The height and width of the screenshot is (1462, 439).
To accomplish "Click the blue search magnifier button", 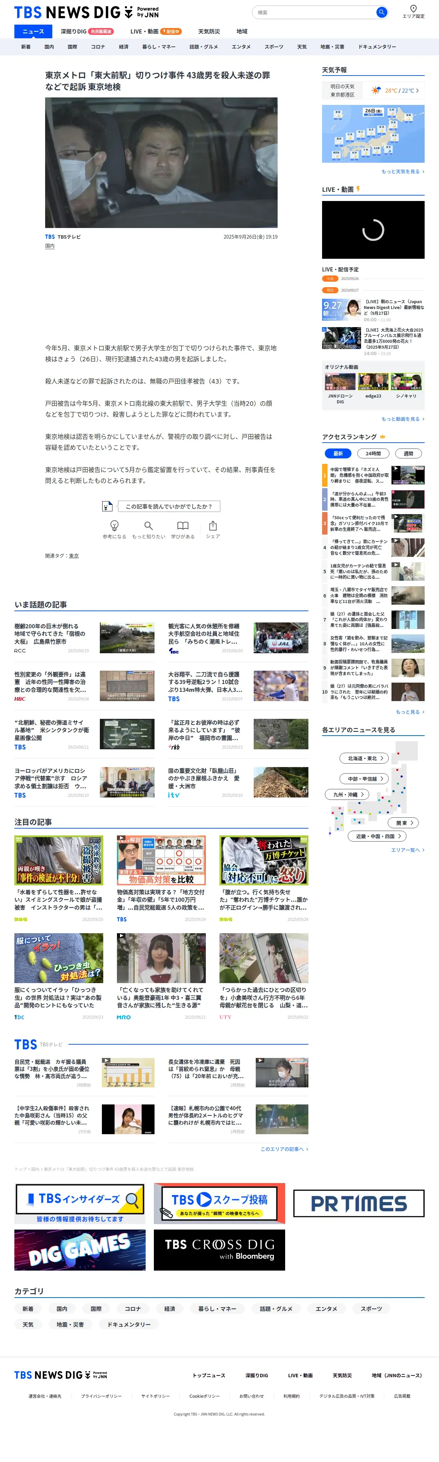I will pos(381,12).
